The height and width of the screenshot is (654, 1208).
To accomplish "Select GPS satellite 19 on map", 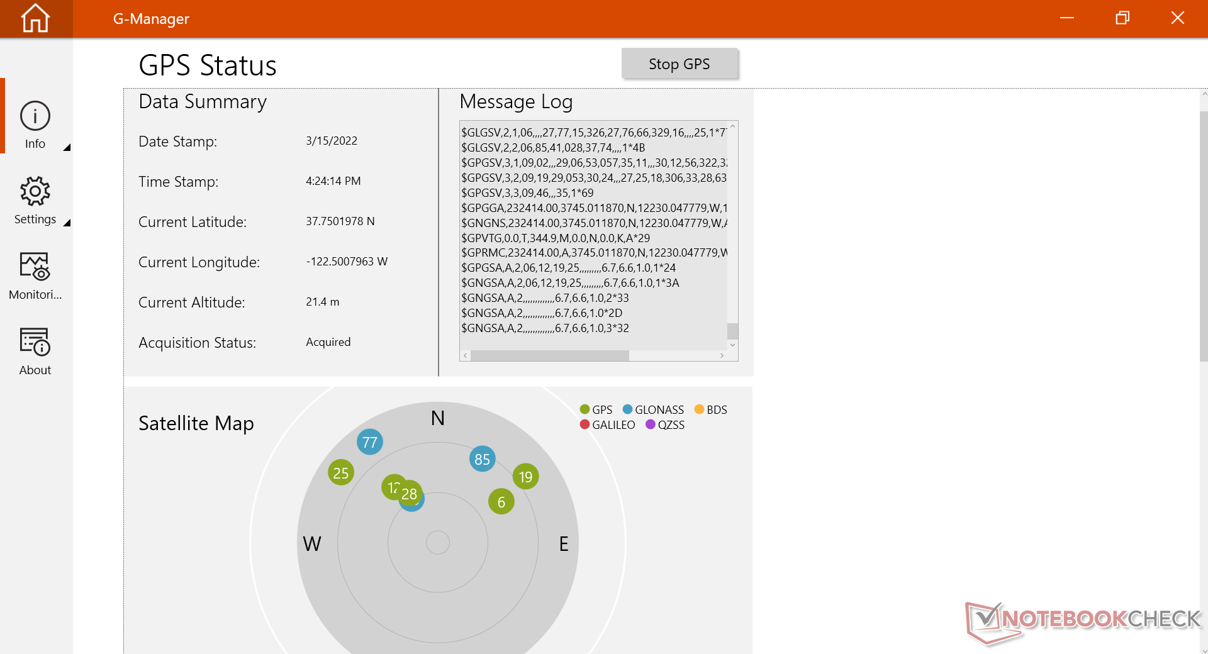I will pos(526,477).
